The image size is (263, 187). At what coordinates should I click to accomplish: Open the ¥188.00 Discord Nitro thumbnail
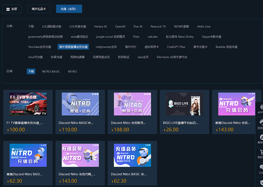click(132, 104)
